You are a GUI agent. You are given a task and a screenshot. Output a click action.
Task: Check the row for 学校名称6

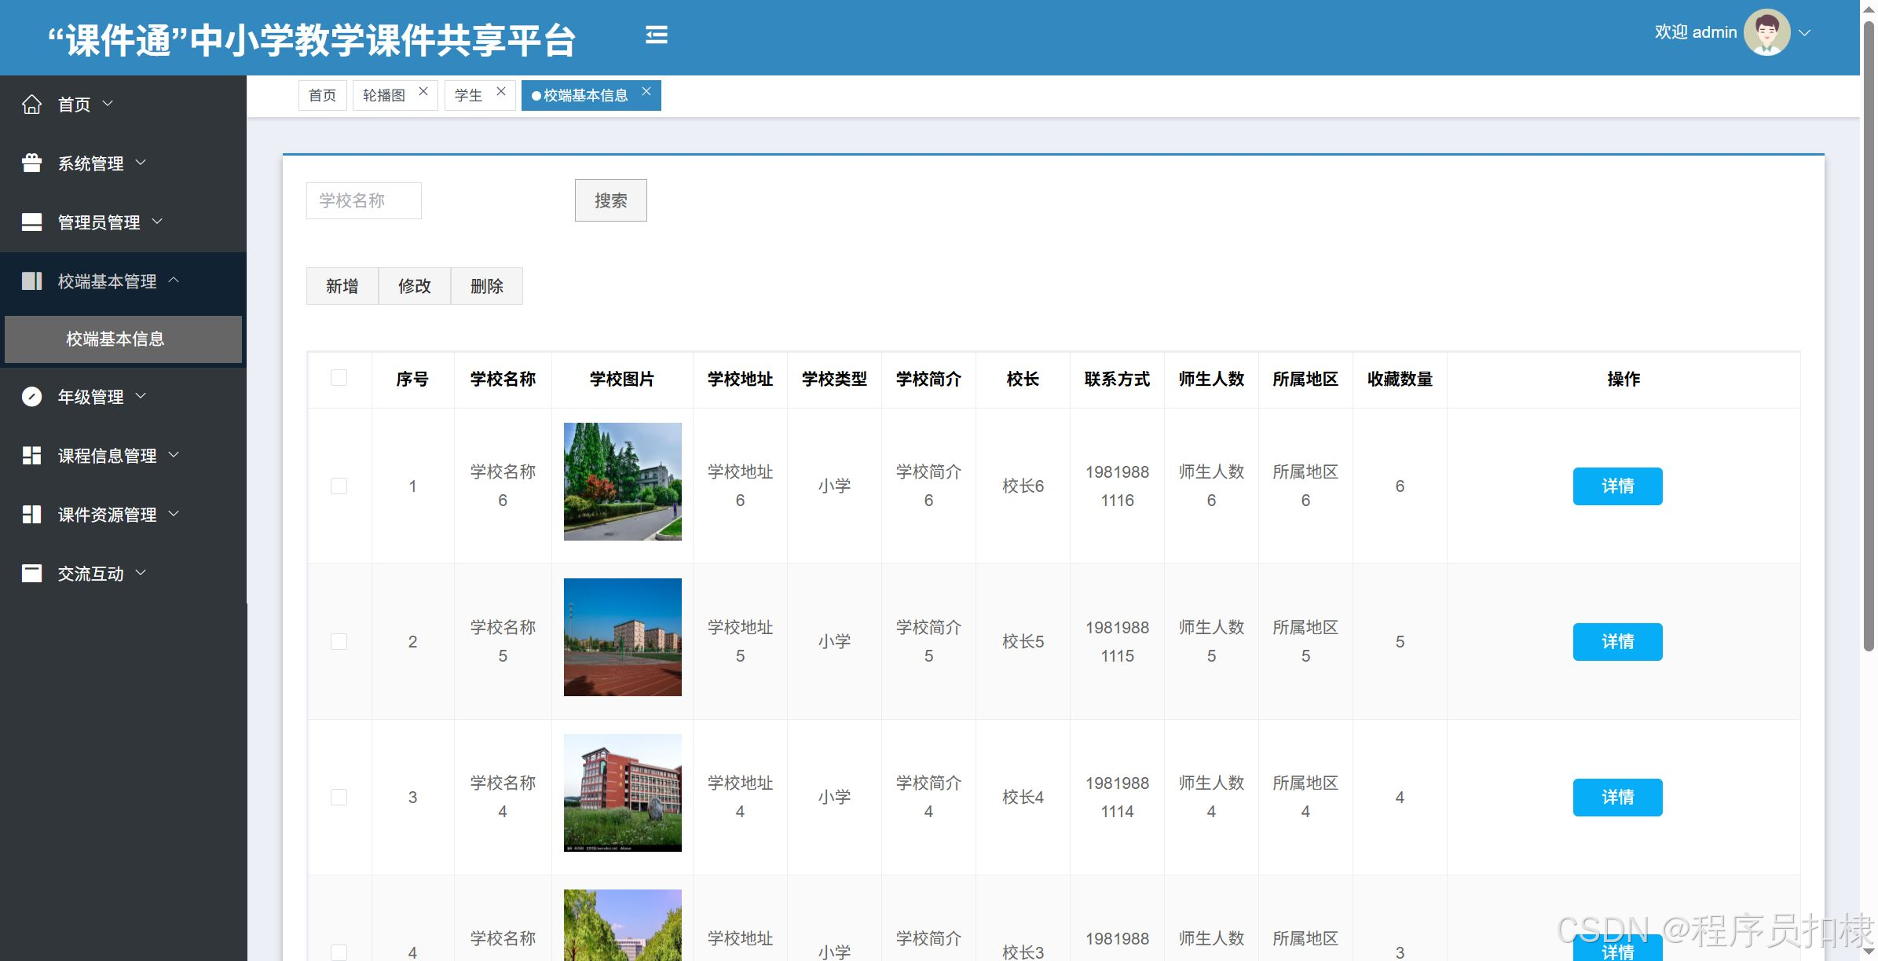coord(339,486)
